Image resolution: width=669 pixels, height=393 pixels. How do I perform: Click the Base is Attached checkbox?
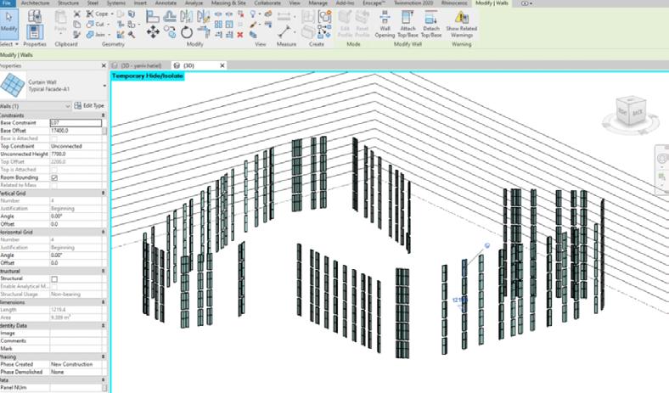click(54, 138)
